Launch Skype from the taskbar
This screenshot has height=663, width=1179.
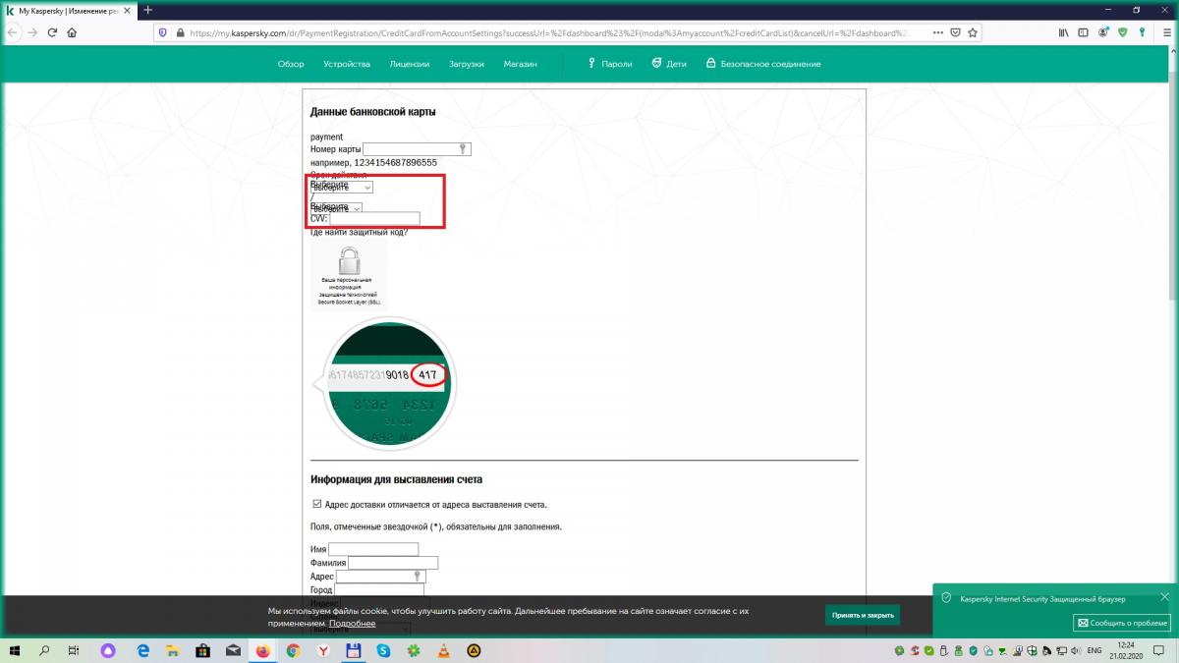[383, 650]
